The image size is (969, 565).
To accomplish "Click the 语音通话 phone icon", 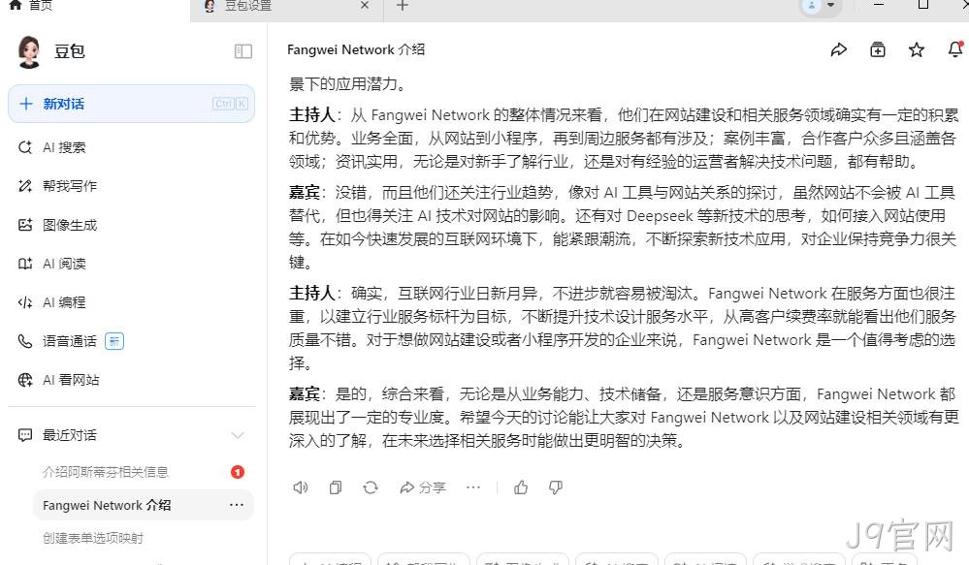I will [24, 341].
